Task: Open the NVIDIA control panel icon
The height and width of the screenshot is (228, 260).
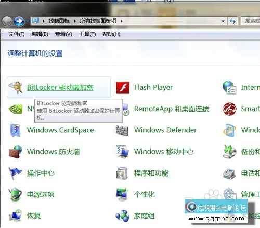Action: point(16,109)
